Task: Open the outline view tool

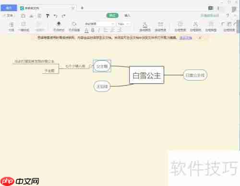Action: click(x=11, y=26)
